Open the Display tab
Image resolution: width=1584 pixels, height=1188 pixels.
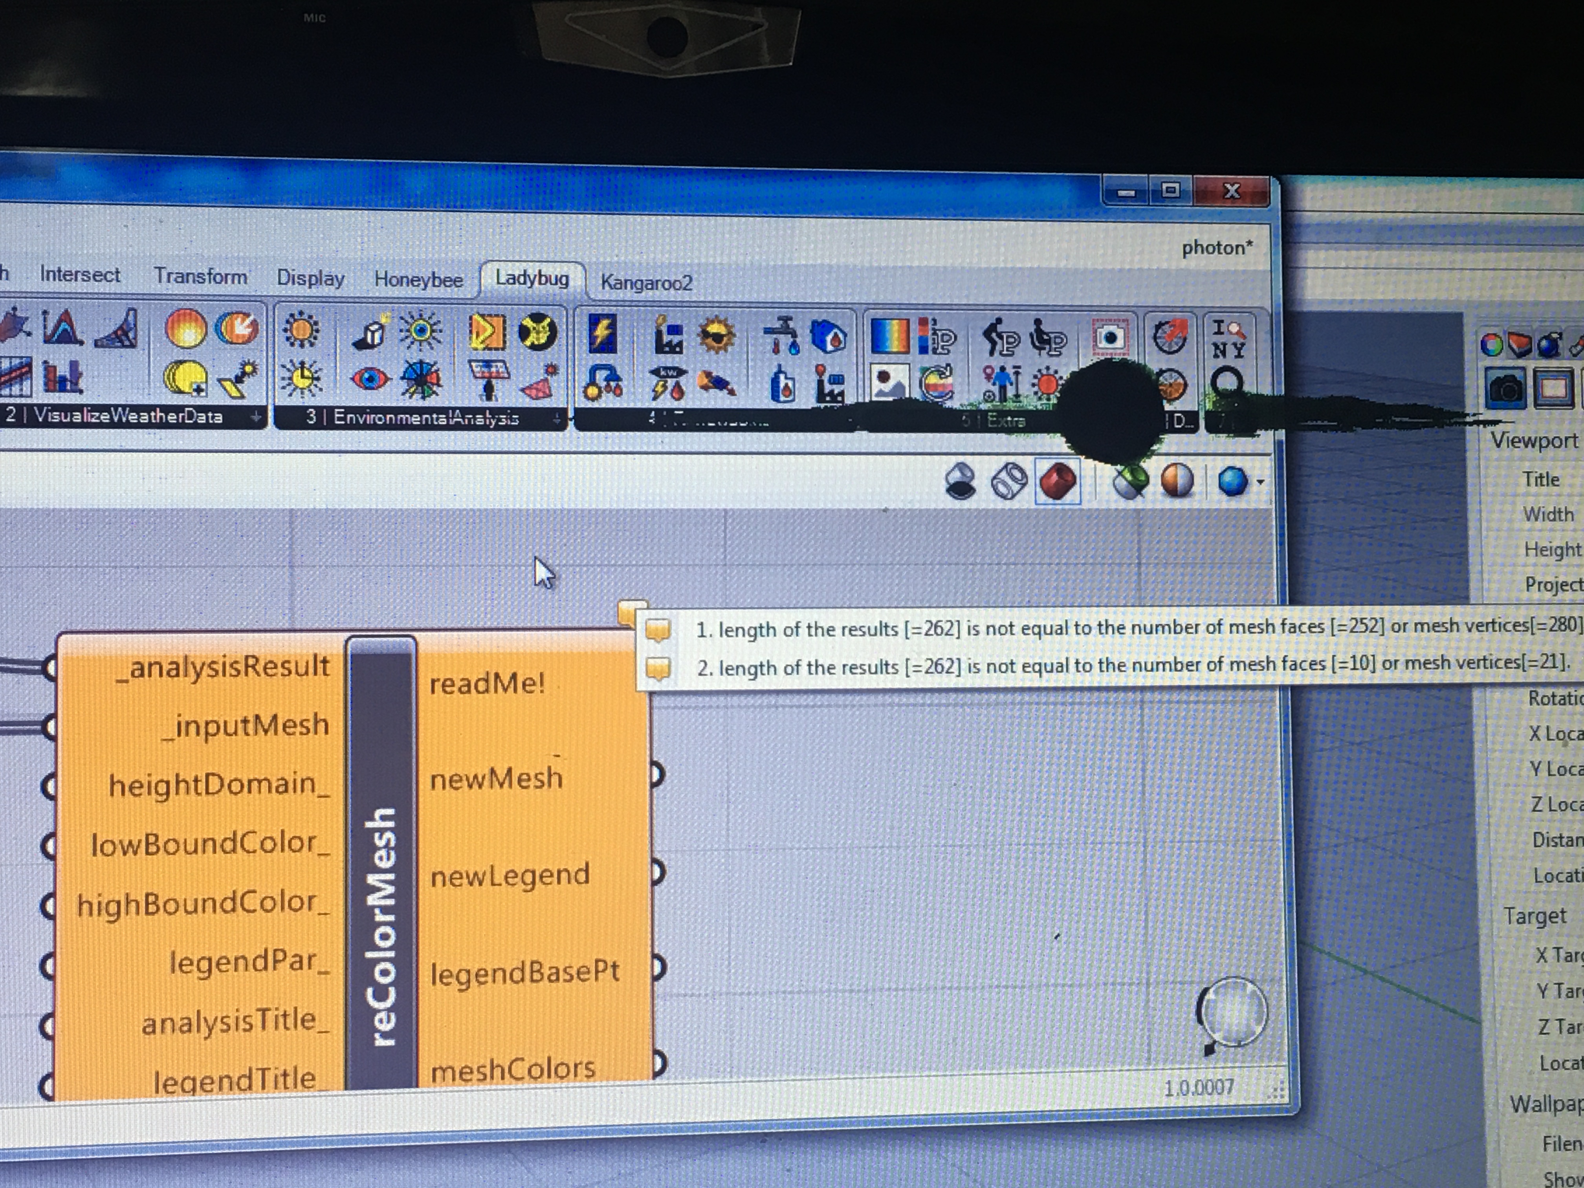tap(310, 279)
